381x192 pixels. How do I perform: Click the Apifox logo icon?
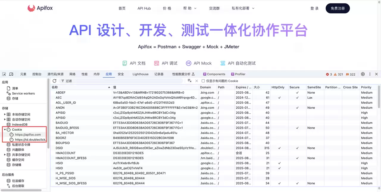31,8
